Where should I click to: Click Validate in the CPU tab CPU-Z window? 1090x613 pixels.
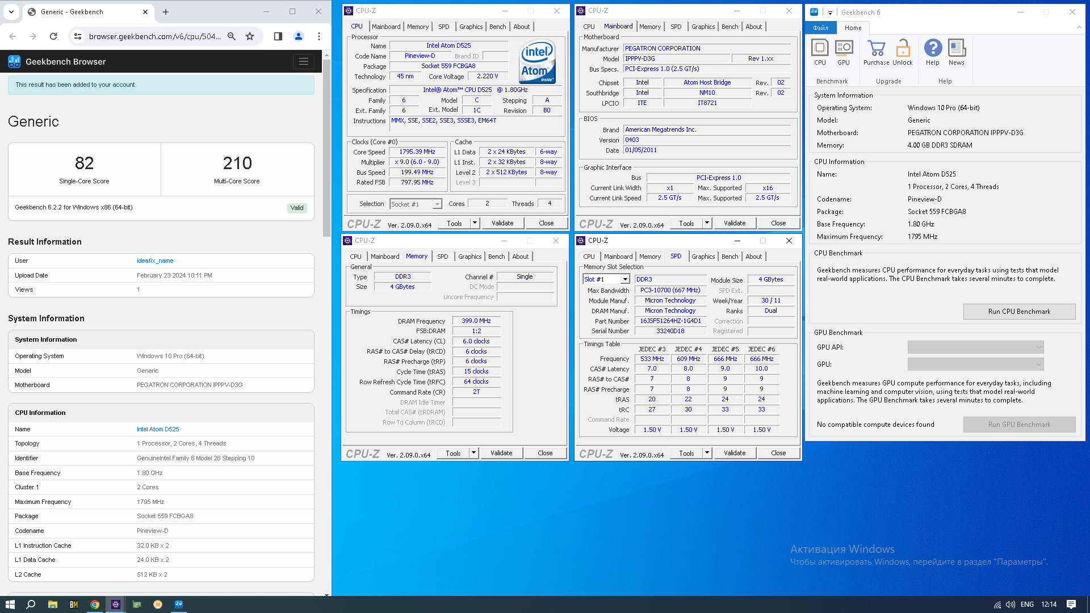pos(502,223)
